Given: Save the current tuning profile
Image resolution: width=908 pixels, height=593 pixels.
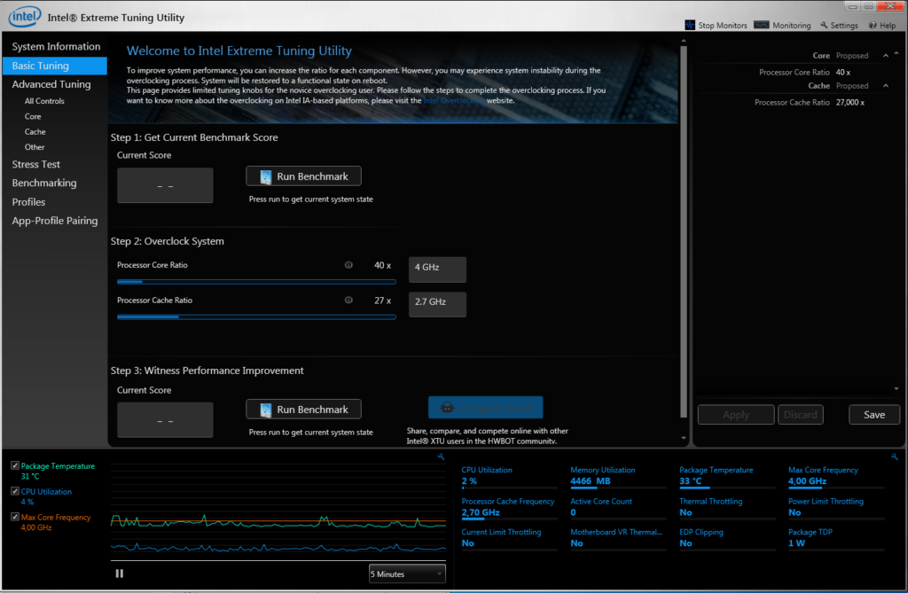Looking at the screenshot, I should [874, 415].
